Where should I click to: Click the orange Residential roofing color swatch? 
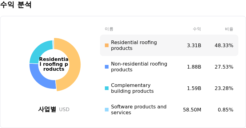pyautogui.click(x=107, y=45)
